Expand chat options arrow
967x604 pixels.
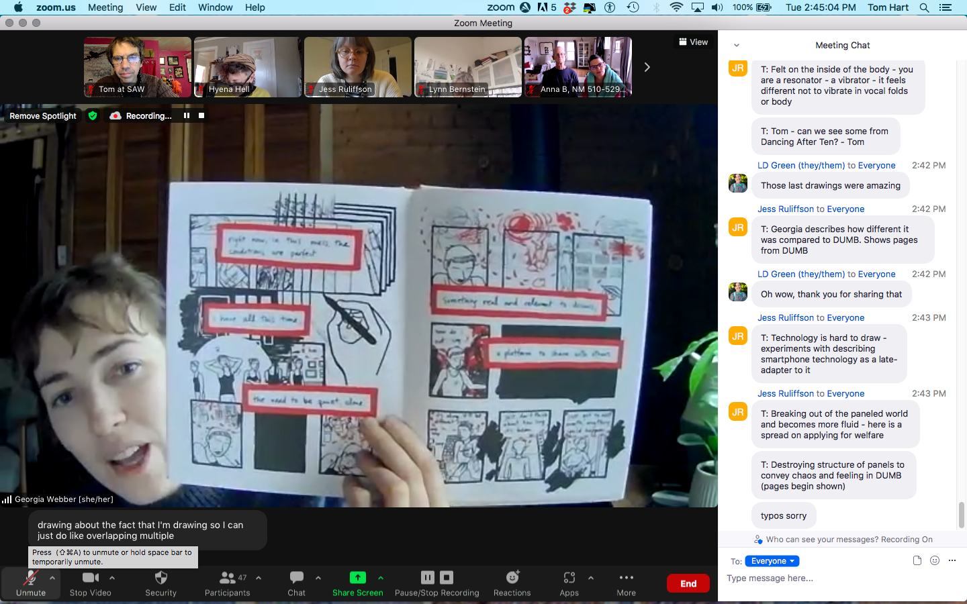pos(318,578)
